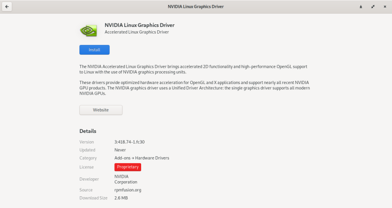Install the NVIDIA Linux Graphics Driver
The image size is (392, 208).
pyautogui.click(x=95, y=50)
